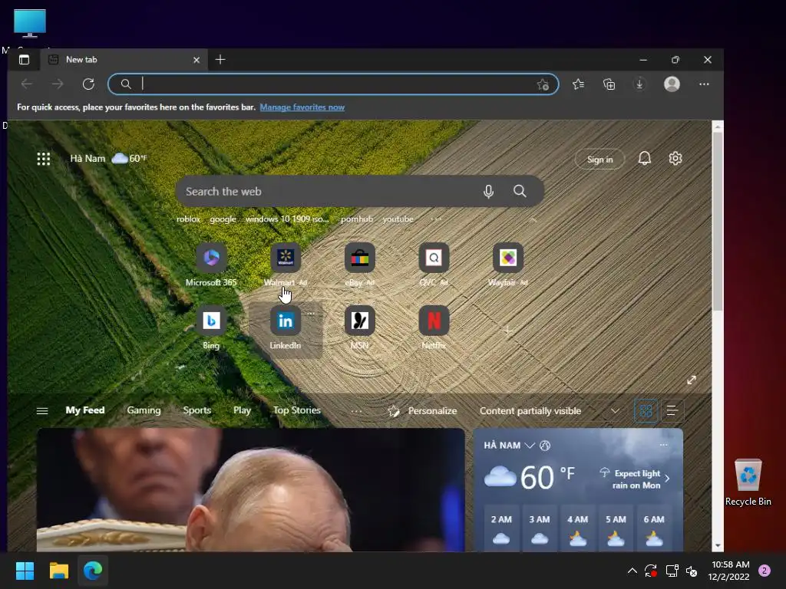Viewport: 786px width, 589px height.
Task: Show more recent search suggestions
Action: click(x=436, y=219)
